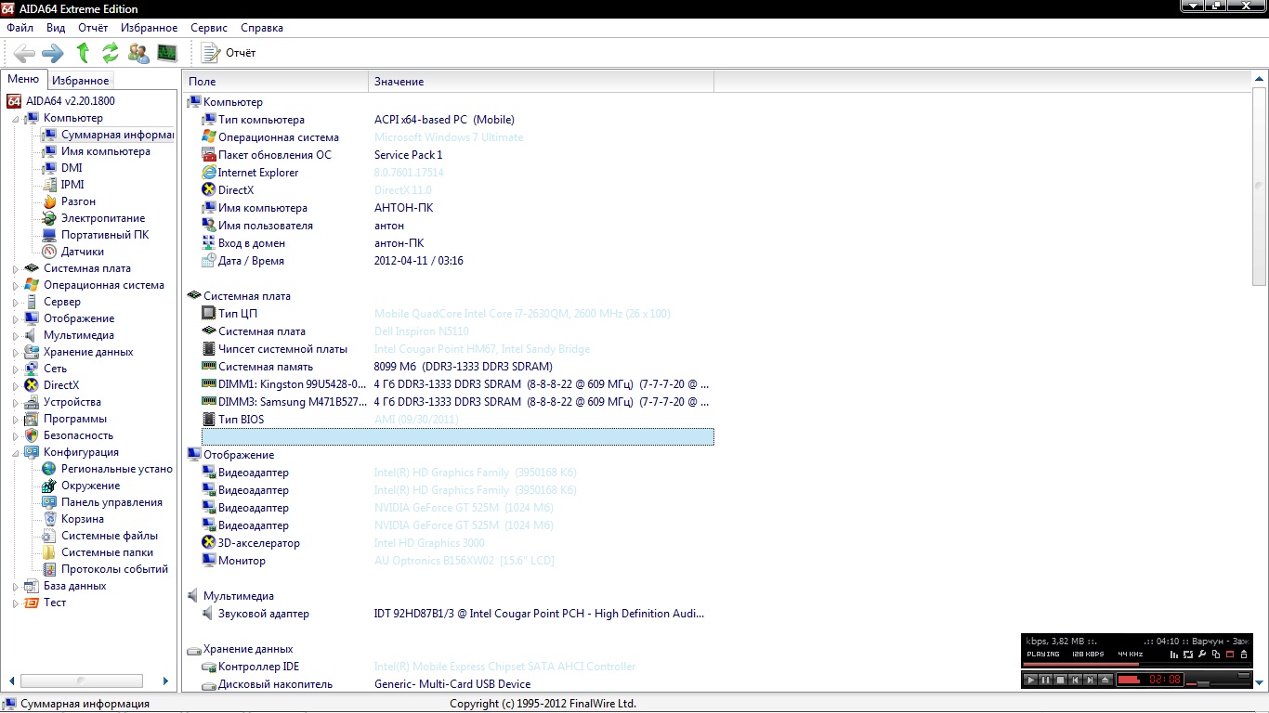Screen dimensions: 1269x713
Task: Expand the Системная плата tree node
Action: pos(16,269)
